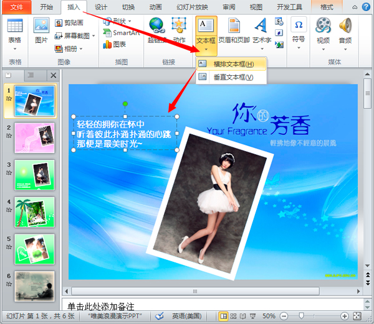This screenshot has width=374, height=324.
Task: Go to previous slide double-arrow button
Action: [x=368, y=275]
